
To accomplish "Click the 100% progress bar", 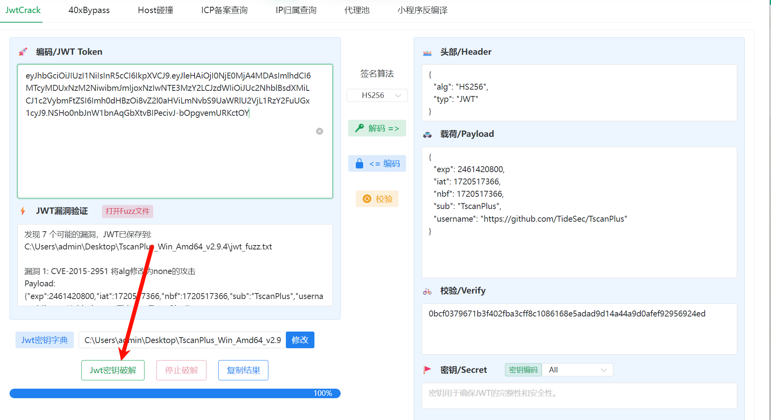I will (175, 393).
